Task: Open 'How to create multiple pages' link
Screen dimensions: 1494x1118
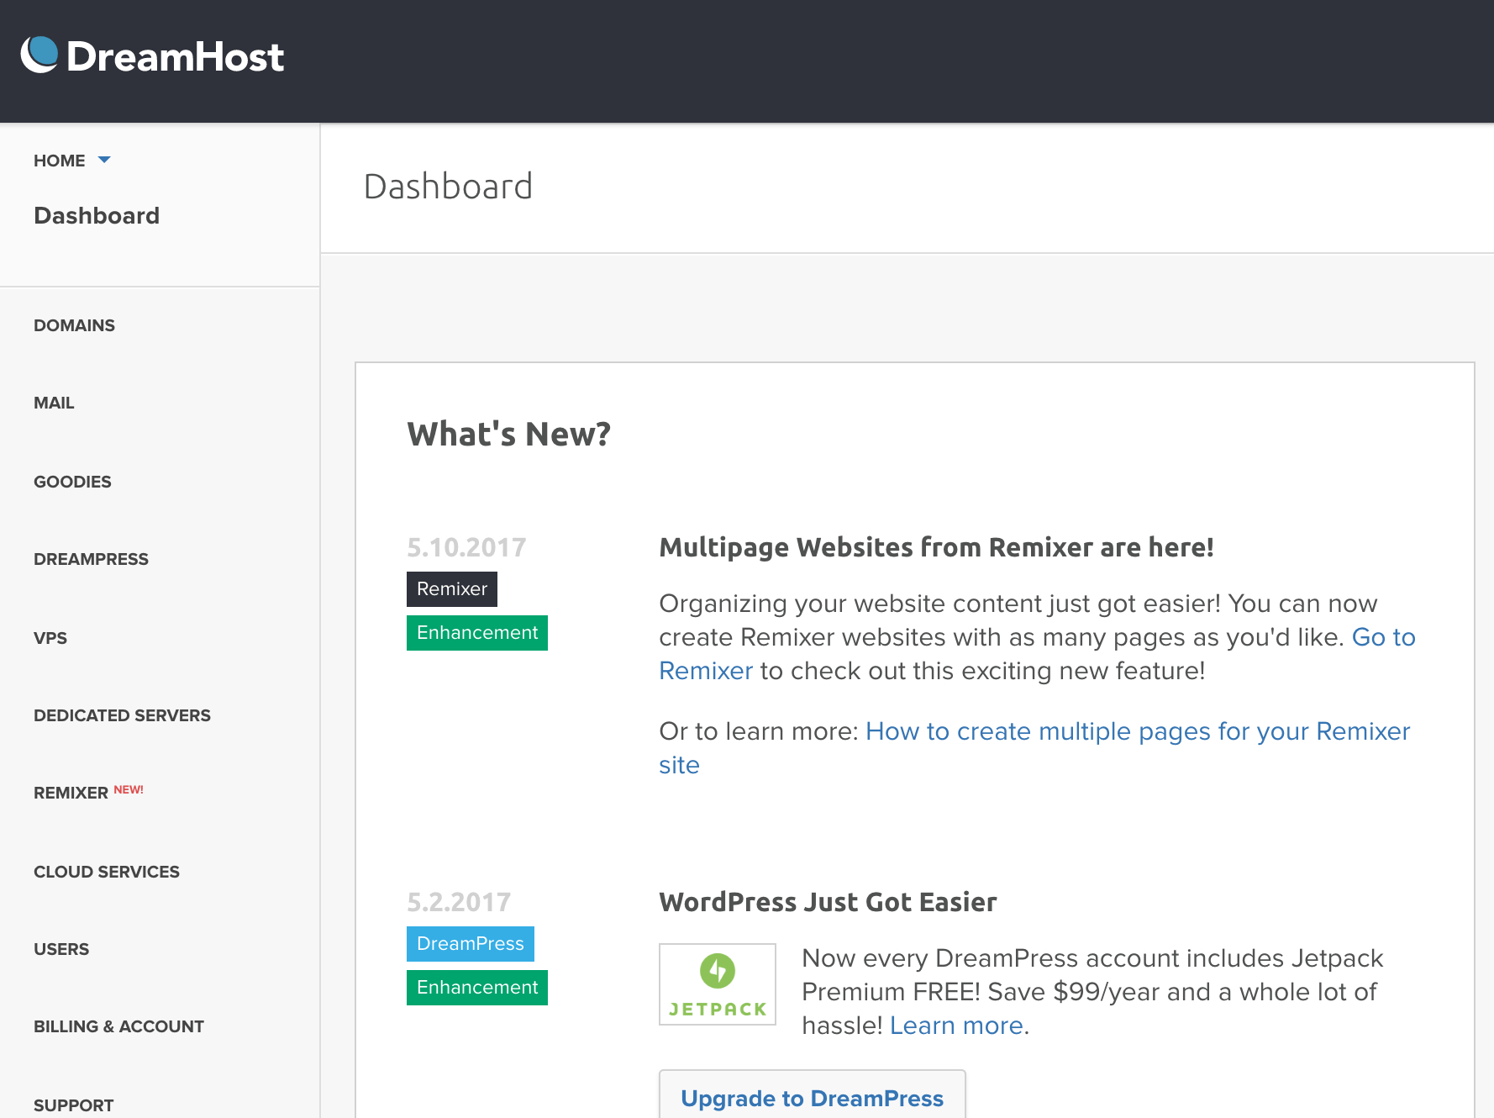Action: [x=1138, y=731]
